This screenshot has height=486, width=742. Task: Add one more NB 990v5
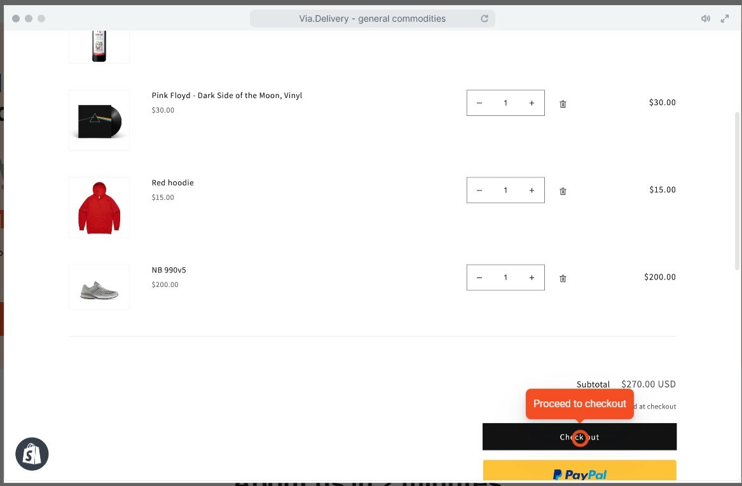[x=532, y=277]
